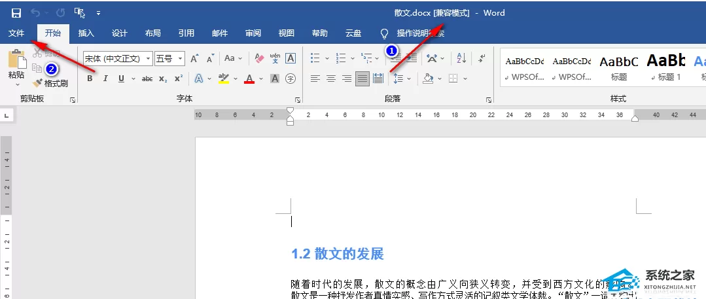Screen dimensions: 706x299
Task: Toggle Italic formatting
Action: coord(105,79)
